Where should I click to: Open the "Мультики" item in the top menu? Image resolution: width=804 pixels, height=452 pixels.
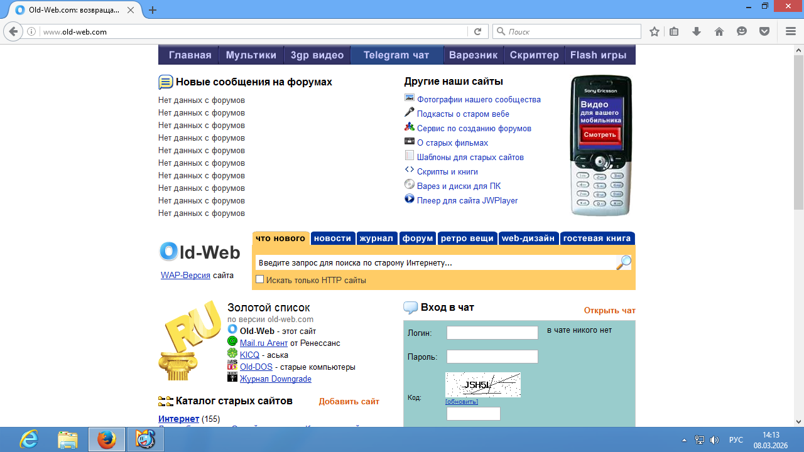(x=251, y=55)
